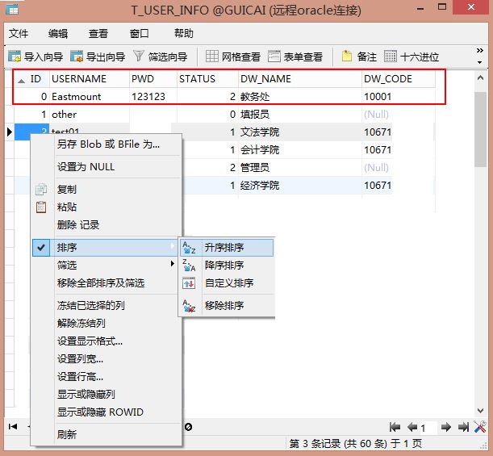Open the 帮助 menu
The height and width of the screenshot is (456, 493).
click(184, 33)
